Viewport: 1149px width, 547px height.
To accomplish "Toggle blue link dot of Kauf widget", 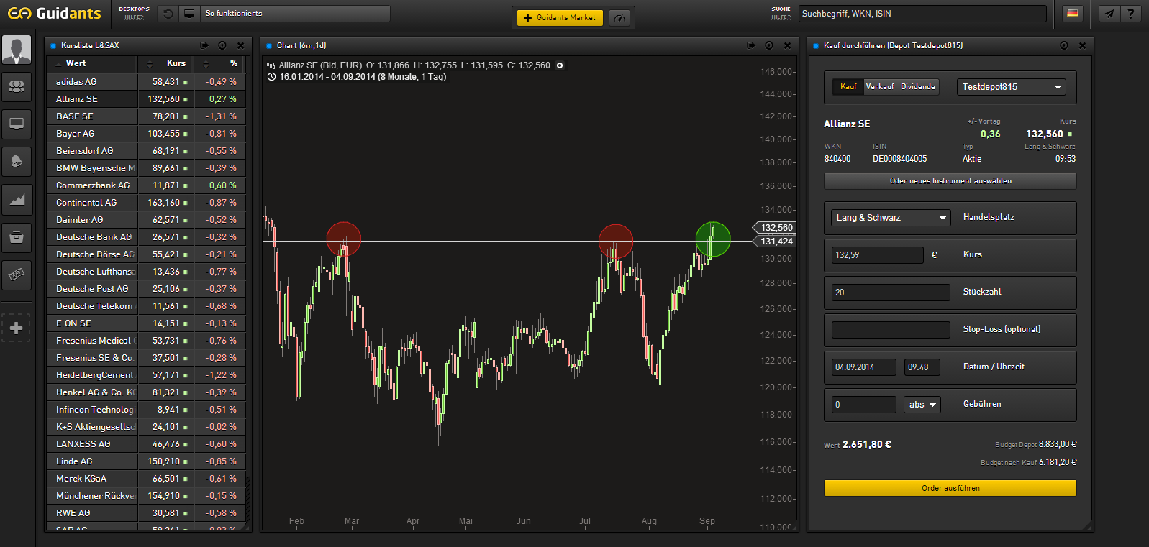I will coord(816,46).
